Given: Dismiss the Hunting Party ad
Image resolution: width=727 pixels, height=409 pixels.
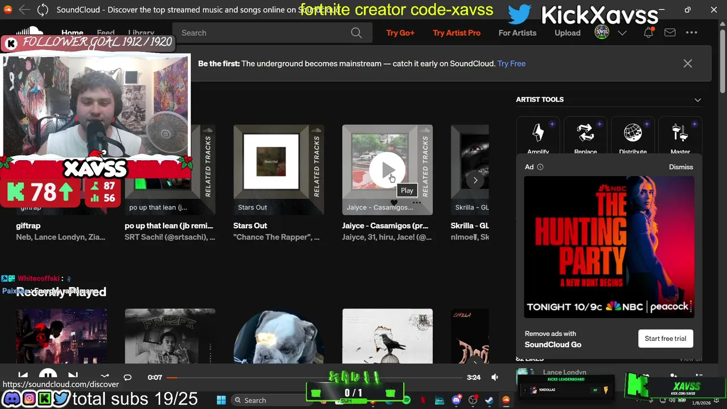Looking at the screenshot, I should (x=681, y=167).
